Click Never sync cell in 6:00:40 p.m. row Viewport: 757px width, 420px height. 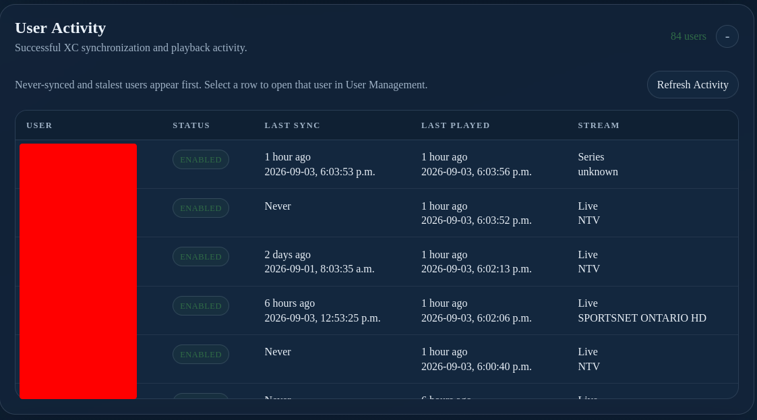coord(278,352)
